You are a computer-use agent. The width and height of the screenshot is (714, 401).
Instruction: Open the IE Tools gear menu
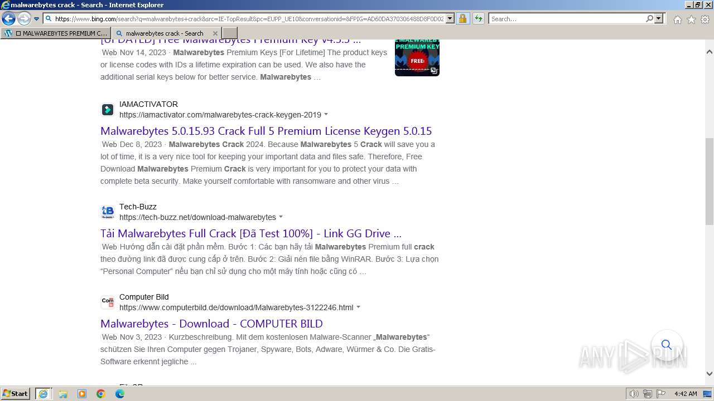click(705, 19)
